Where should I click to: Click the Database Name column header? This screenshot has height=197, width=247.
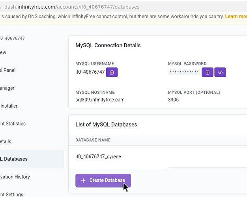[93, 140]
